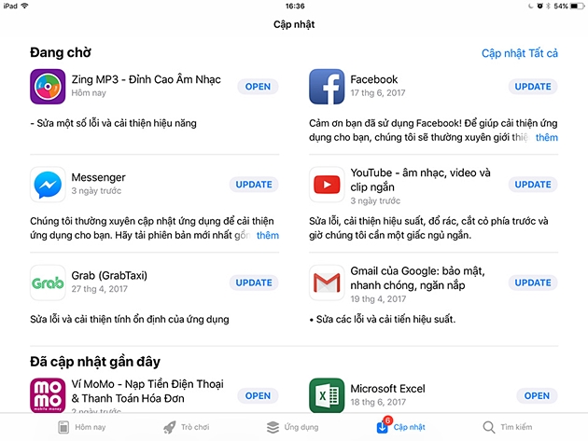
Task: Open Zing MP3 with OPEN button
Action: (258, 87)
